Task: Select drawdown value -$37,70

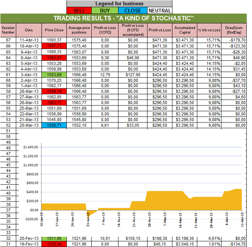Action: pos(234,80)
